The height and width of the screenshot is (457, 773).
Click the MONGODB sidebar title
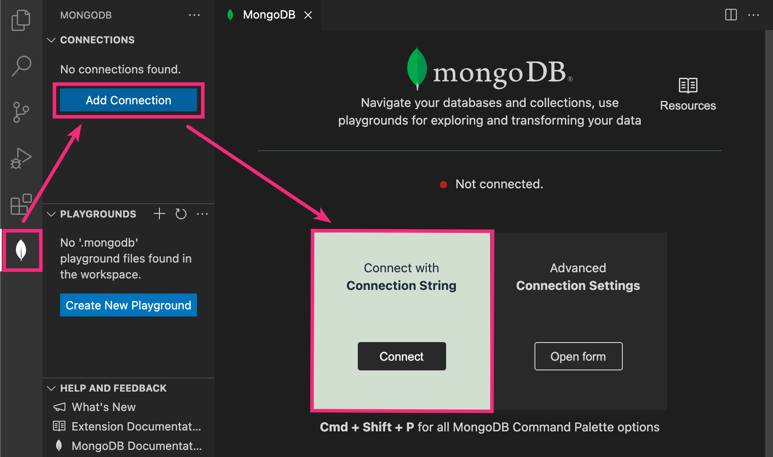[x=86, y=15]
